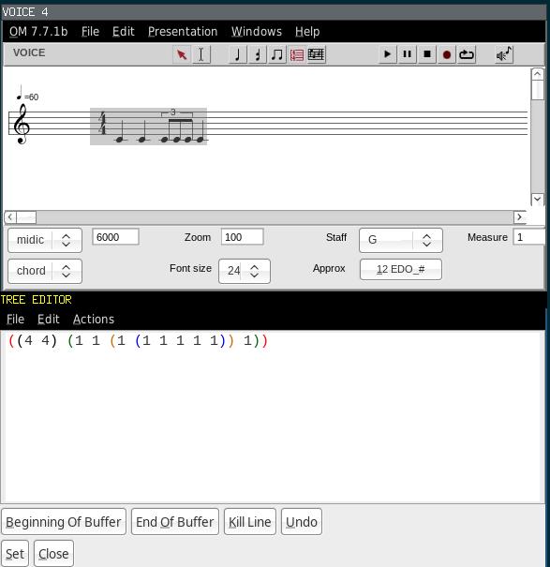
Task: Expand the chord dropdown selector
Action: (x=45, y=271)
